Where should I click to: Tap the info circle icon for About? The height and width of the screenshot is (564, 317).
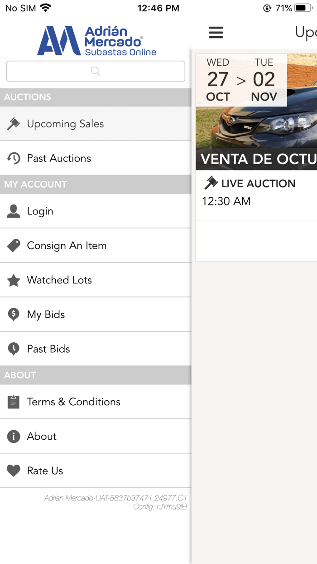[x=14, y=436]
